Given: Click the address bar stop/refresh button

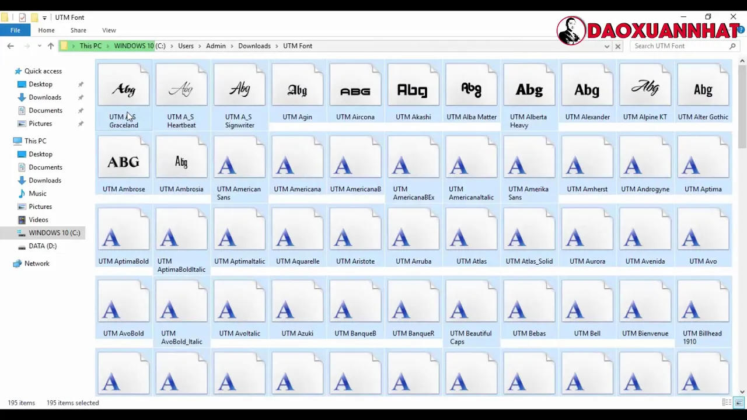Looking at the screenshot, I should (618, 46).
